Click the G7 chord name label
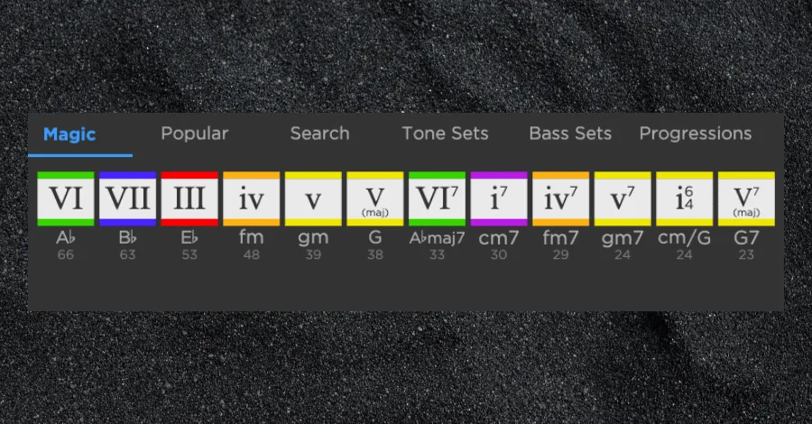The height and width of the screenshot is (424, 812). (746, 237)
